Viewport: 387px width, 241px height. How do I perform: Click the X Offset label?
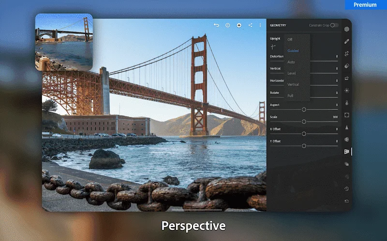tap(275, 129)
